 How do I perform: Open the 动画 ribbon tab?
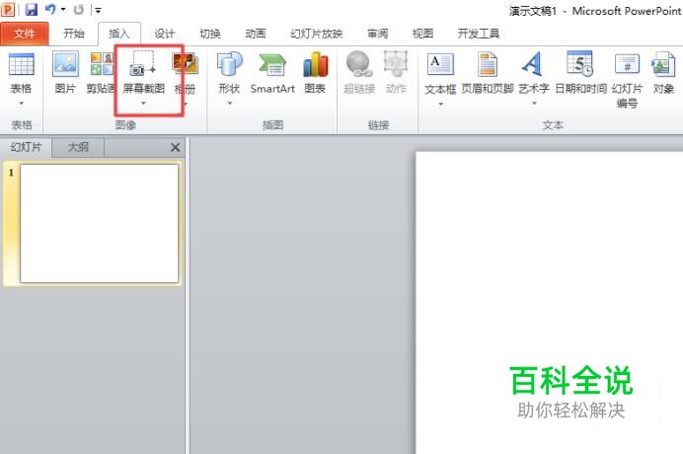coord(256,34)
